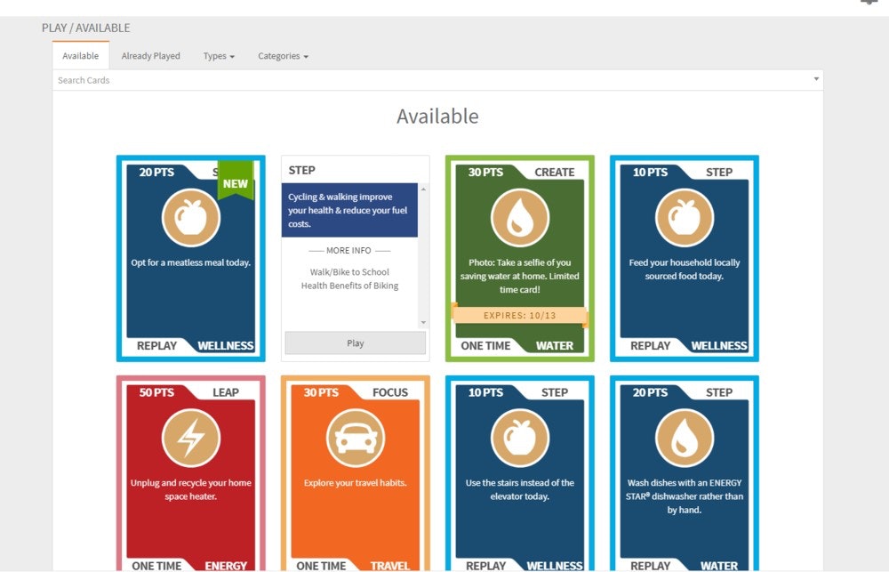
Task: Select apple icon on locally sourced food card
Action: coord(685,218)
